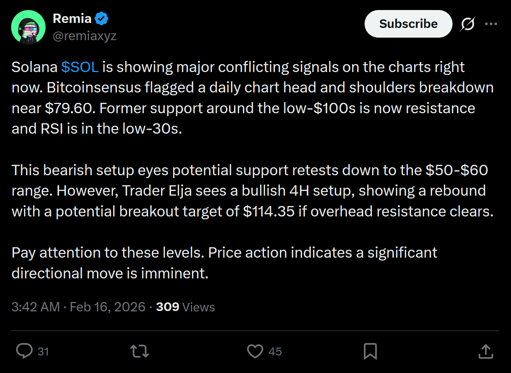
Task: Repost this tweet using the arrows icon
Action: pyautogui.click(x=140, y=351)
